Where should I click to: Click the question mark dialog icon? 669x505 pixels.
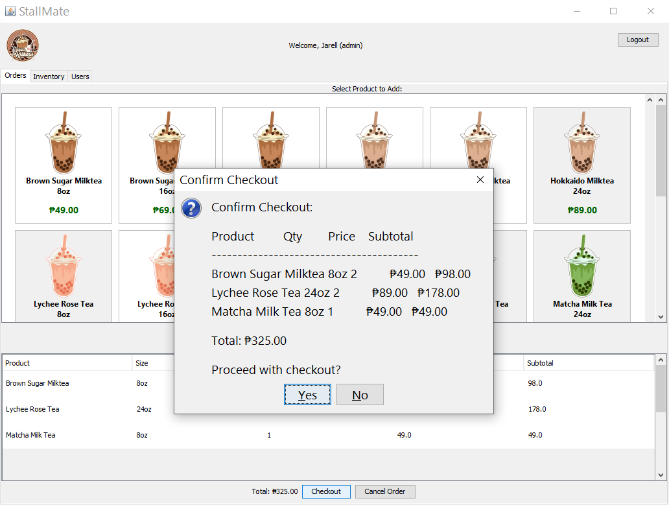pos(191,208)
